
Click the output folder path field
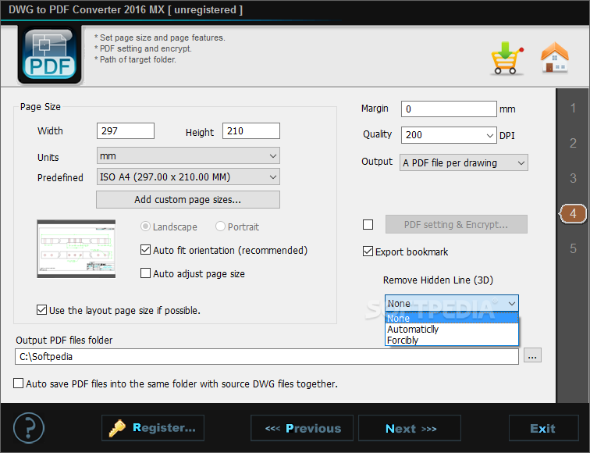(267, 356)
